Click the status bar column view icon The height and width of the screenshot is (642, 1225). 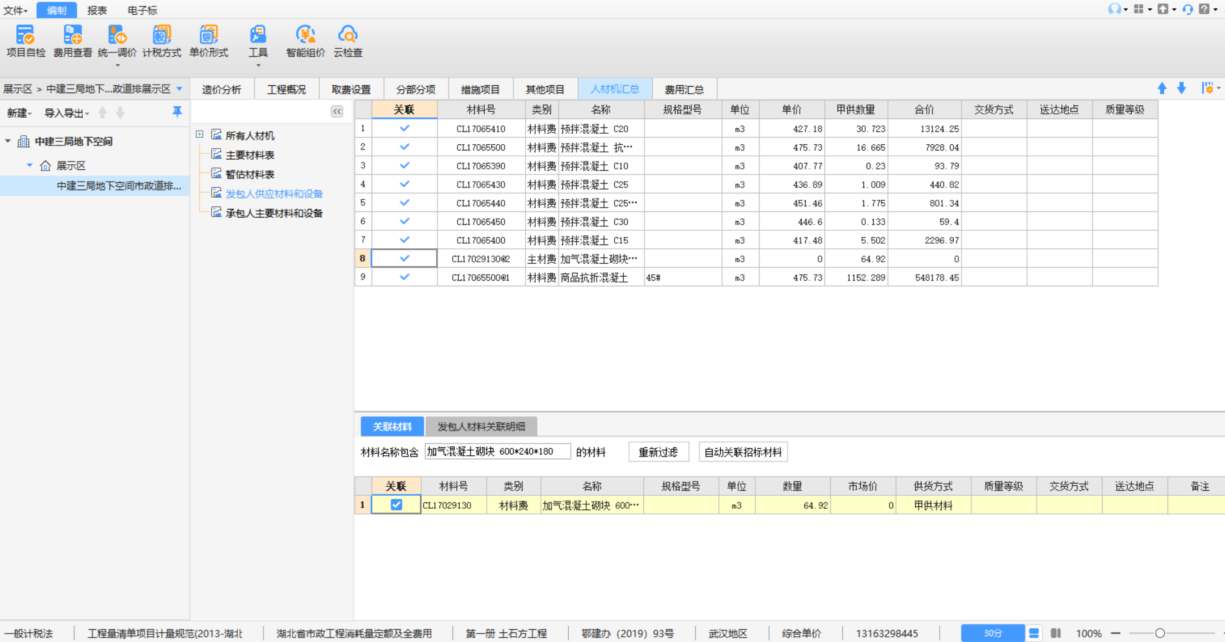(1056, 633)
